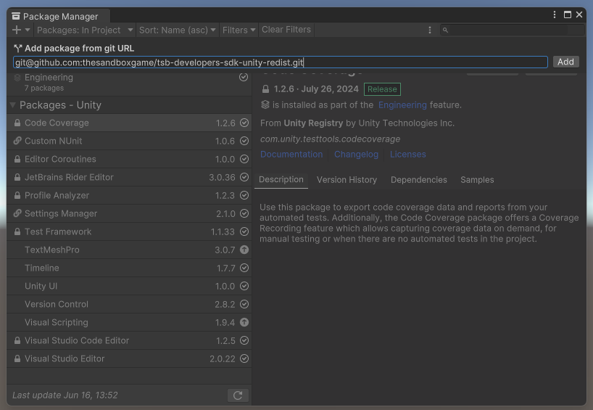
Task: Click into the git URL input field
Action: pos(281,62)
